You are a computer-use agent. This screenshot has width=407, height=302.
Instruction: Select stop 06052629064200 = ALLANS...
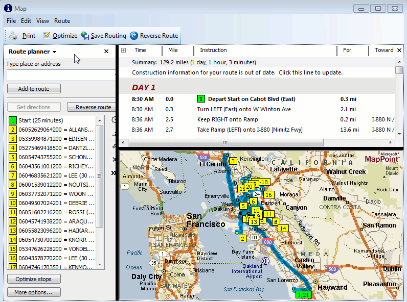point(52,130)
